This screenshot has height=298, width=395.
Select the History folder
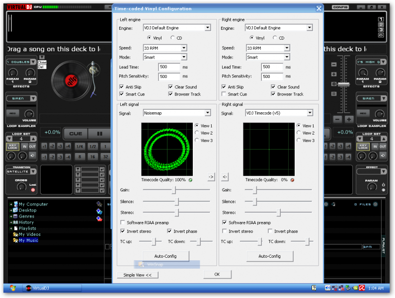tap(26, 223)
